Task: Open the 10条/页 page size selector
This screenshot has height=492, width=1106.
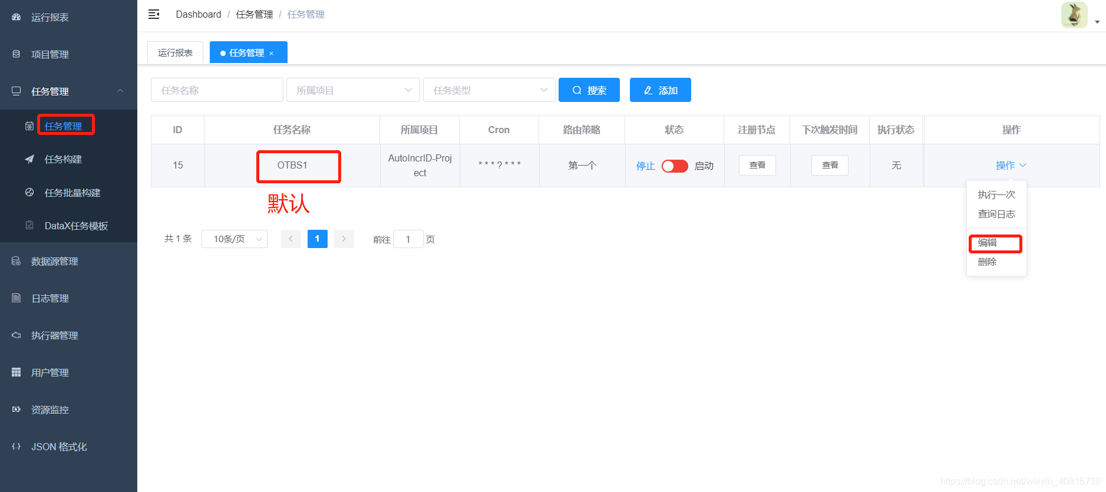Action: 235,239
